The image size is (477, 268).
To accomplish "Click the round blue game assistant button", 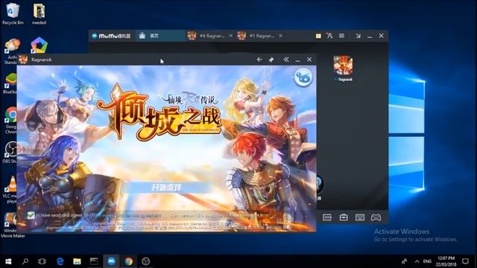I will pos(303,77).
